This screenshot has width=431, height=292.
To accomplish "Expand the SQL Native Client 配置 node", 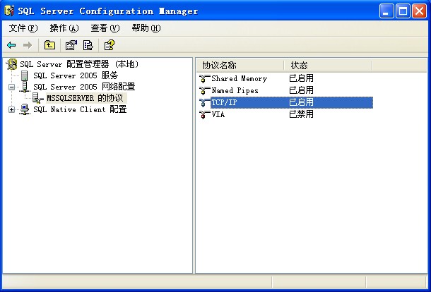I will point(11,110).
